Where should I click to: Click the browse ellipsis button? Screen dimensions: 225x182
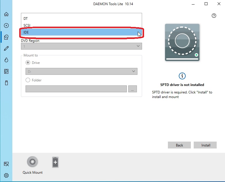(133, 89)
